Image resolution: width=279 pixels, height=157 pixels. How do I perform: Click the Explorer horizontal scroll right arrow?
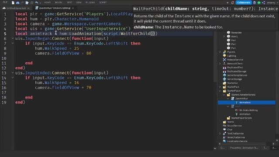[x=273, y=143]
